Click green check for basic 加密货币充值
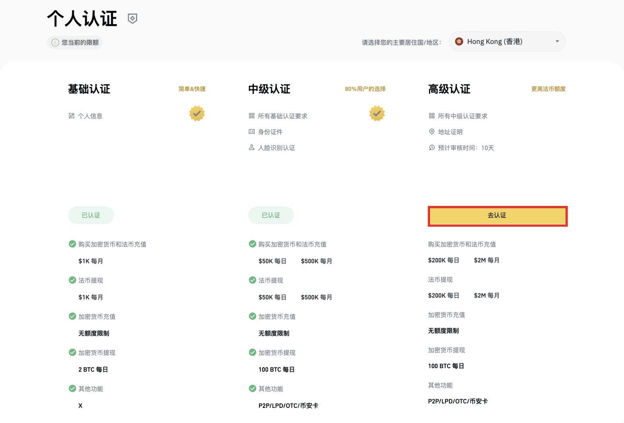This screenshot has width=624, height=423. 72,316
